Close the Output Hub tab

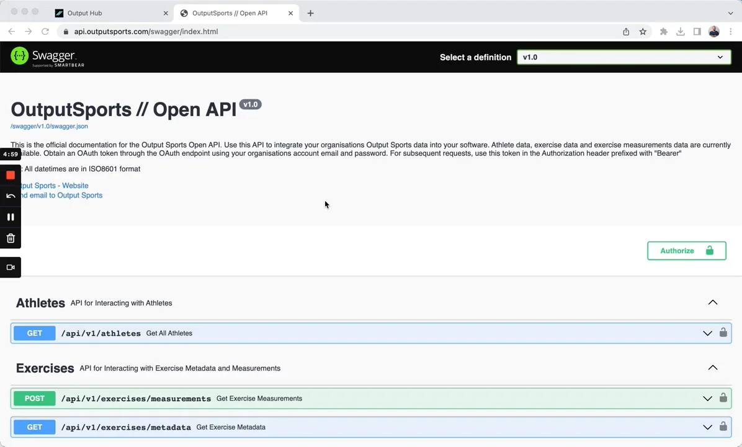point(166,13)
